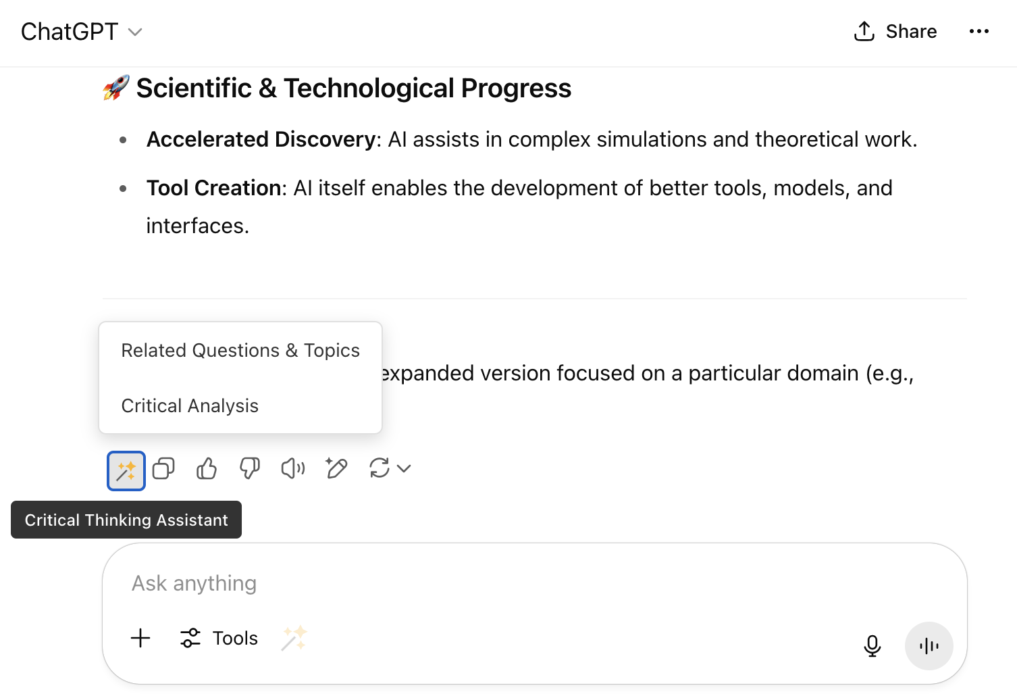Image resolution: width=1017 pixels, height=696 pixels.
Task: Give a thumbs up rating
Action: [x=206, y=468]
